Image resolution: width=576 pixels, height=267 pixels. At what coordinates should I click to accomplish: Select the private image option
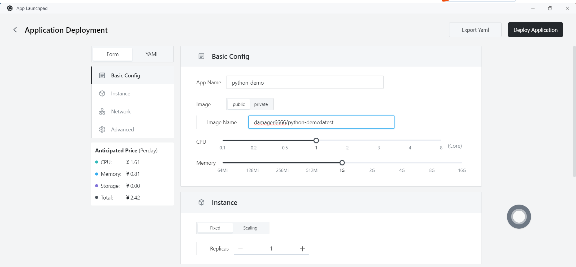pyautogui.click(x=261, y=104)
